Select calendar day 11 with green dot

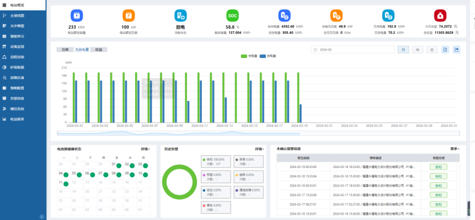click(64, 183)
